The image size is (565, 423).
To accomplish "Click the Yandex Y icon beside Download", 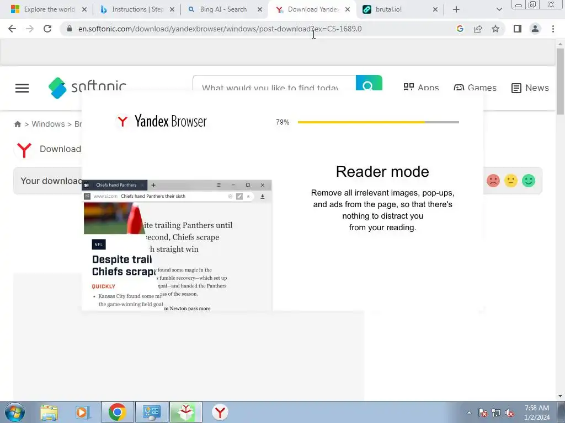I will pos(24,149).
